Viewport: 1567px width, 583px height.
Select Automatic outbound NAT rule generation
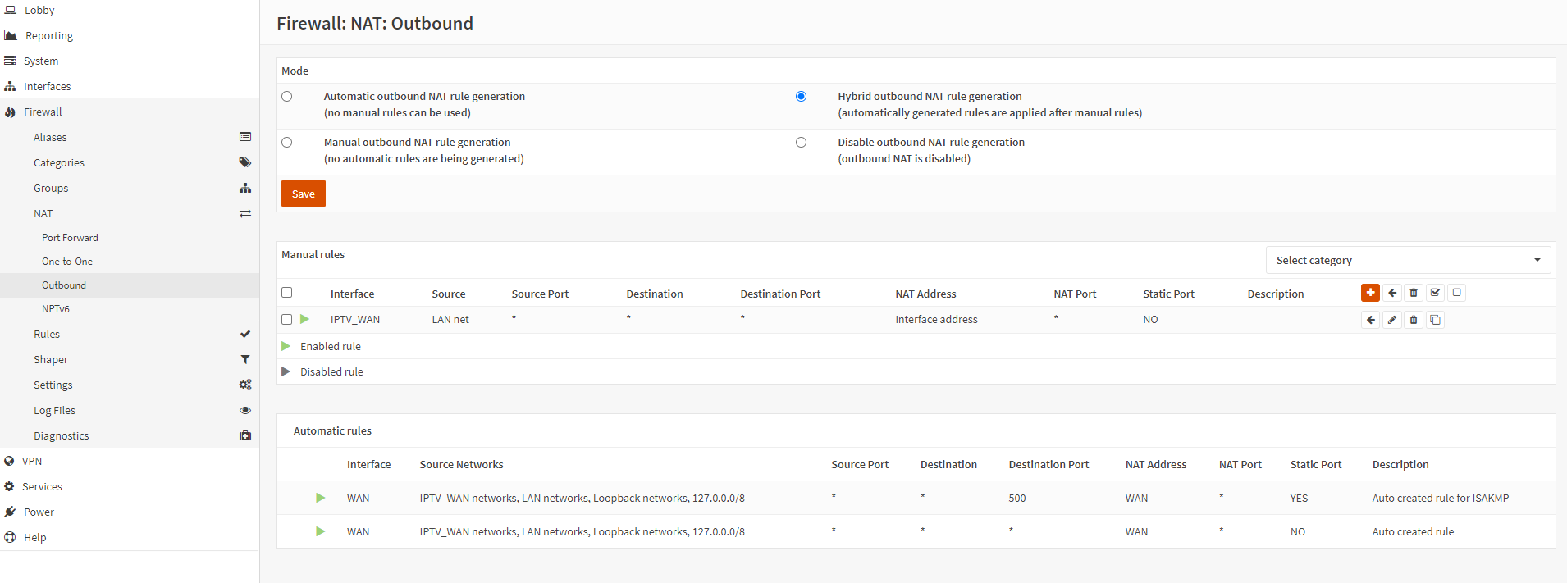[x=286, y=96]
